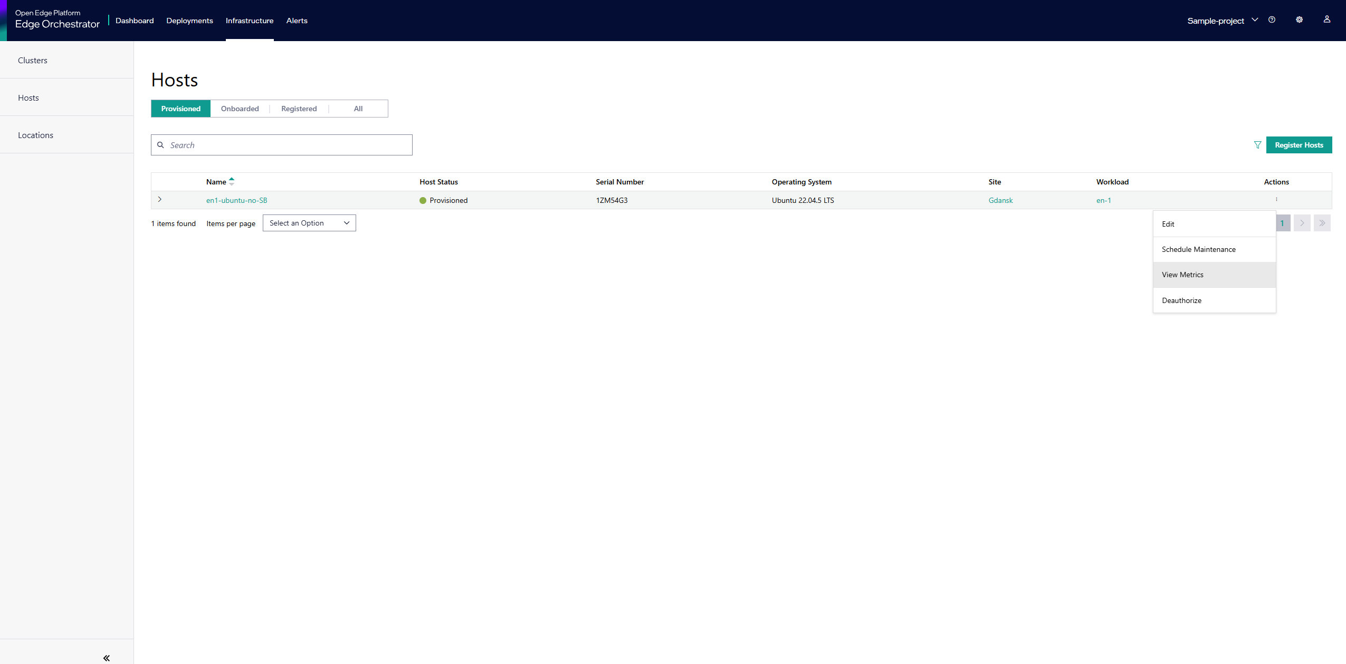Open the user profile icon
Image resolution: width=1346 pixels, height=664 pixels.
1326,19
